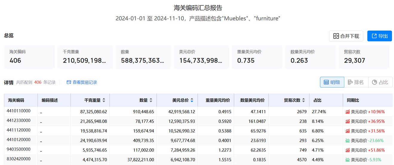Switch to the 占比 proportion view tab
Viewport: 394px width, 165px height.
(380, 82)
